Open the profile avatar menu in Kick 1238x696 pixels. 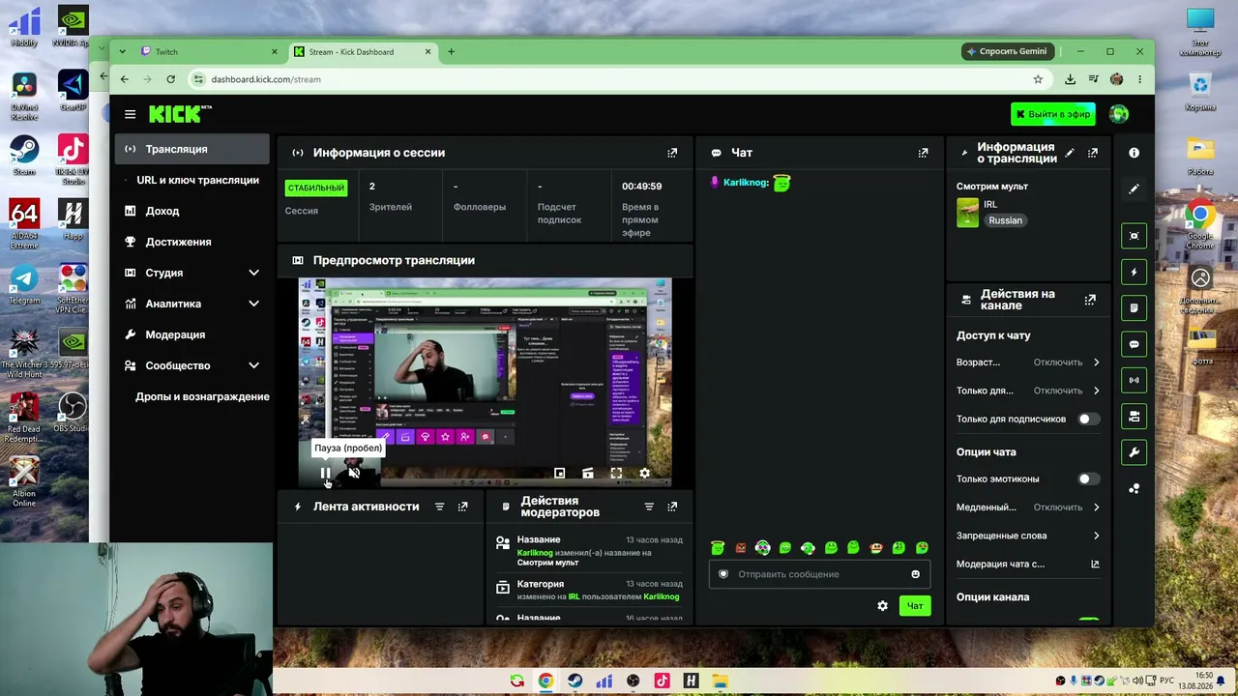pos(1119,114)
